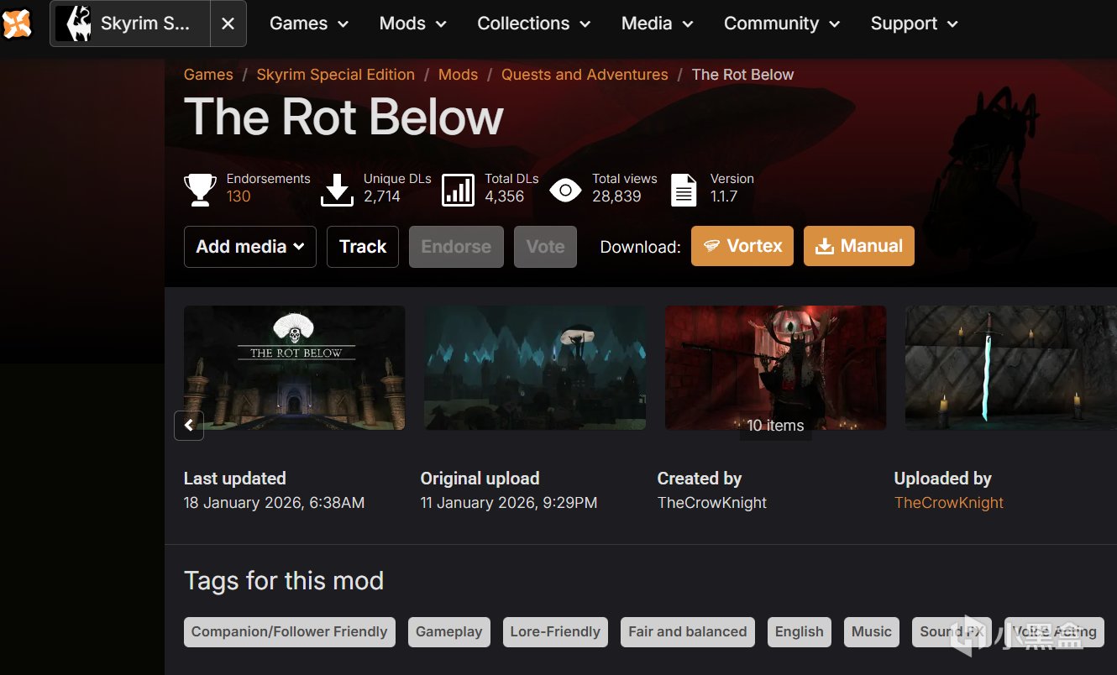Click the Tags for this mod heading
This screenshot has width=1117, height=675.
pos(284,581)
